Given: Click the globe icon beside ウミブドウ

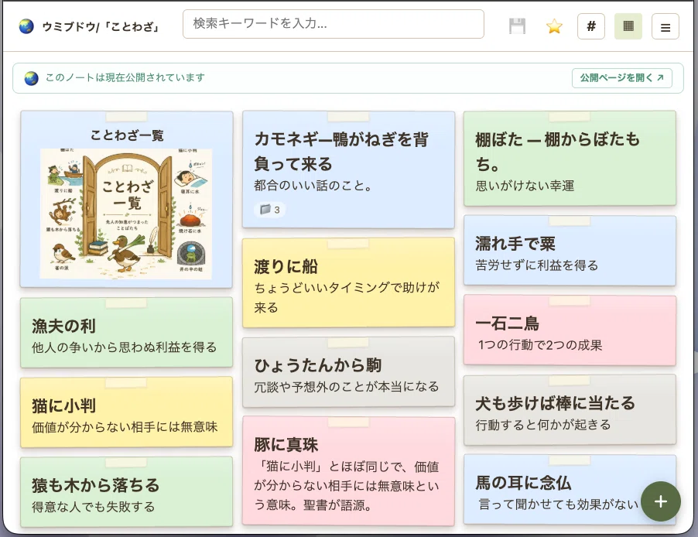Looking at the screenshot, I should [x=26, y=26].
